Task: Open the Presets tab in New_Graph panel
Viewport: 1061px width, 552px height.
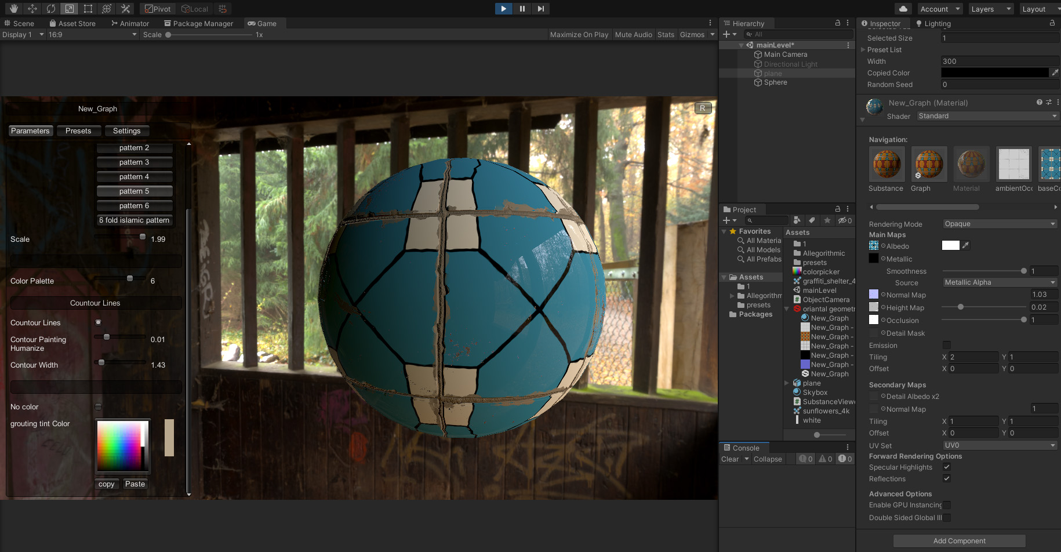Action: [78, 131]
